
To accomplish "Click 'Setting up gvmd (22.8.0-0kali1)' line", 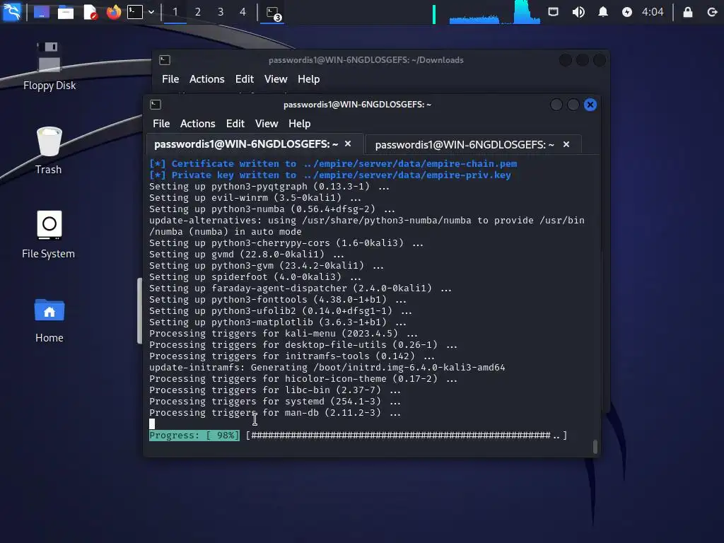I will [247, 254].
